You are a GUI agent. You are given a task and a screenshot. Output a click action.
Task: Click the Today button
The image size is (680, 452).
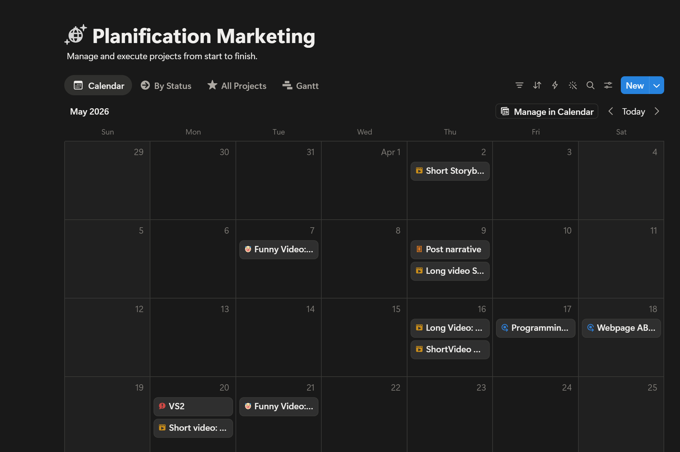click(633, 111)
